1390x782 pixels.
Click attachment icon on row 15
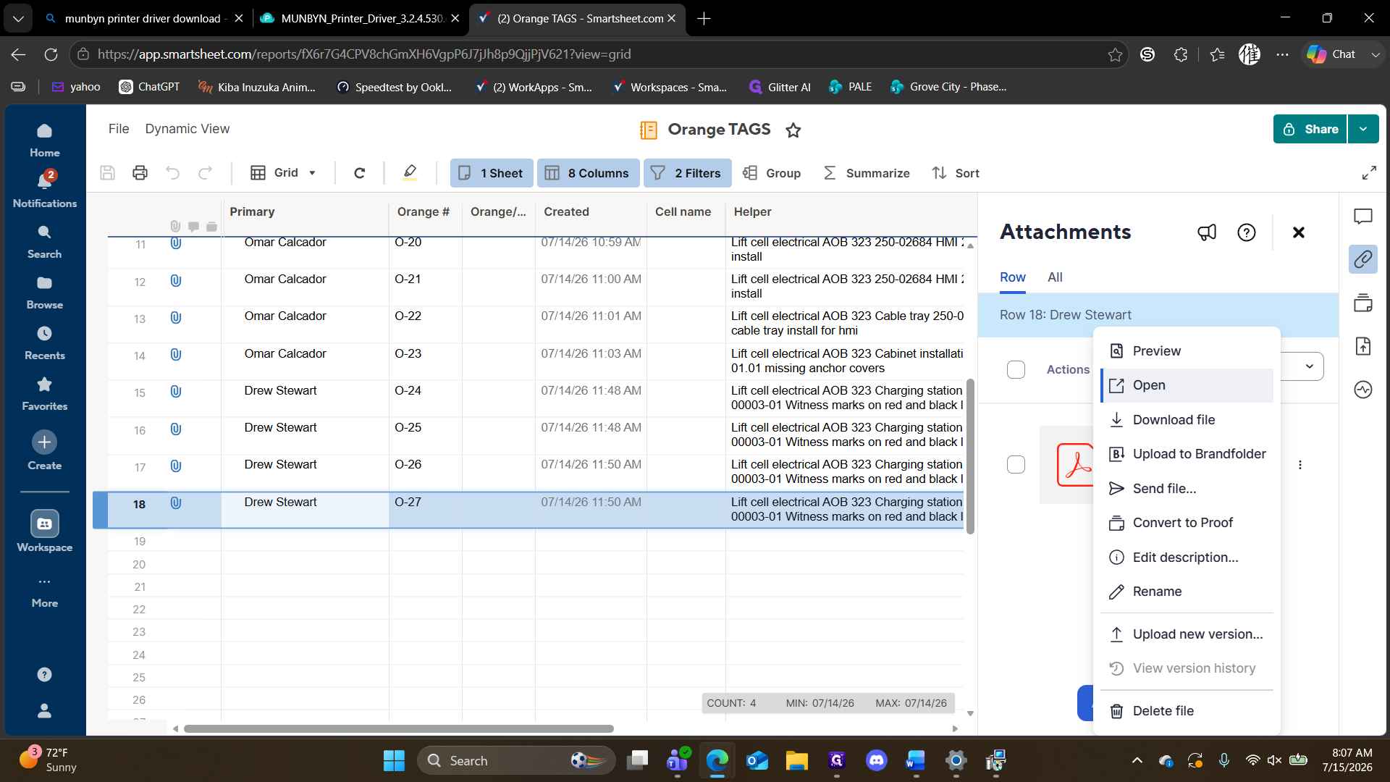(x=176, y=392)
